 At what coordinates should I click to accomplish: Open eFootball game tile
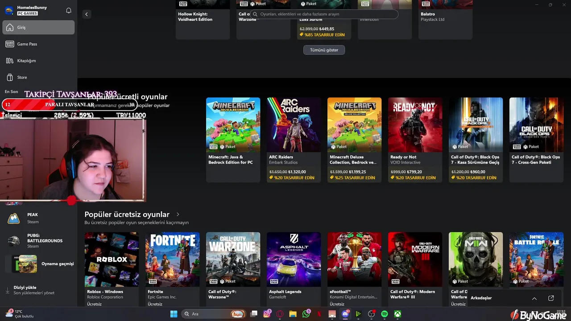click(354, 269)
